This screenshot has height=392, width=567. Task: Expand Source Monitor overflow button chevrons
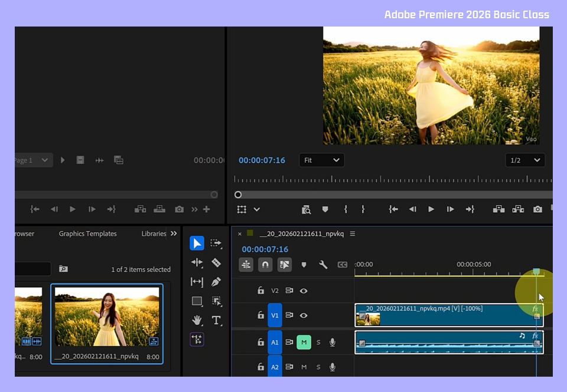pos(194,209)
